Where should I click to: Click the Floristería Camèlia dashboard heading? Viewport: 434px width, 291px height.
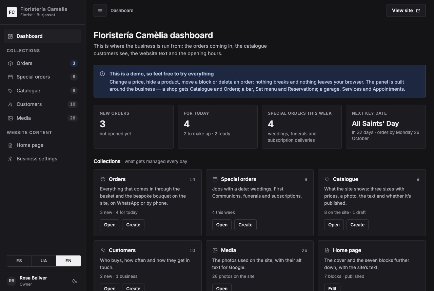click(153, 35)
